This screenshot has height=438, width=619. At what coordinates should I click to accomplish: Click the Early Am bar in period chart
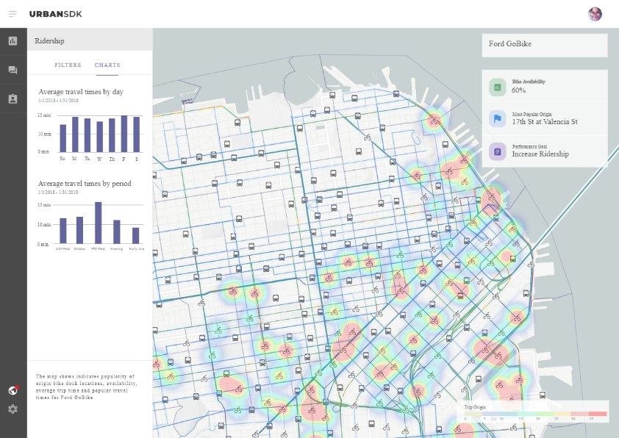135,236
